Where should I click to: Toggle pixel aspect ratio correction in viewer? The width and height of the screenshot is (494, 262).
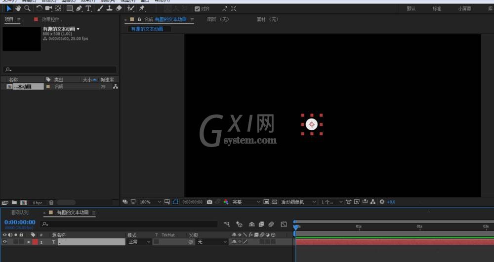point(348,202)
